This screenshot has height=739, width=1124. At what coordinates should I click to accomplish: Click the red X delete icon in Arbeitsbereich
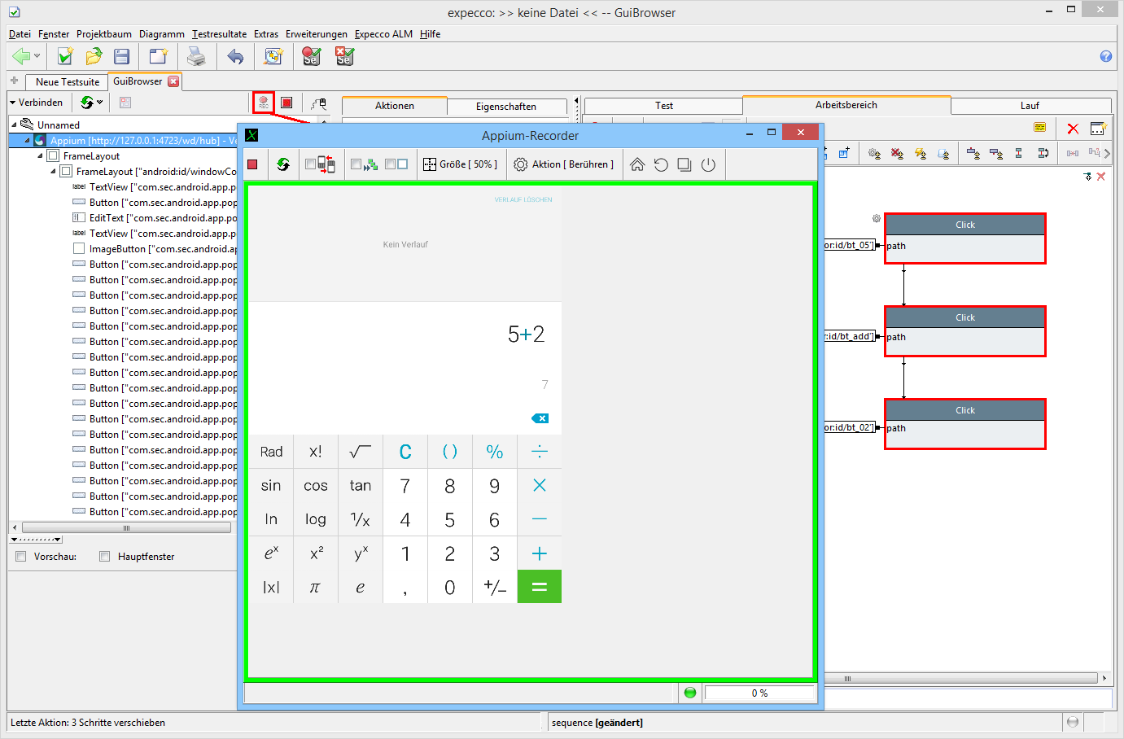point(1073,129)
